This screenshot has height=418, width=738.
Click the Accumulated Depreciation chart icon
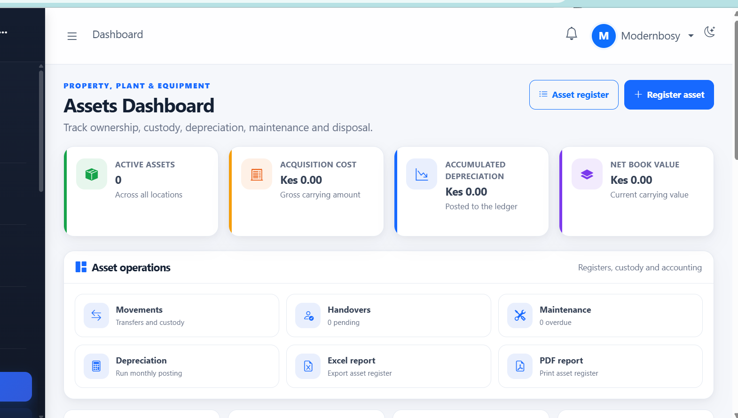(422, 174)
